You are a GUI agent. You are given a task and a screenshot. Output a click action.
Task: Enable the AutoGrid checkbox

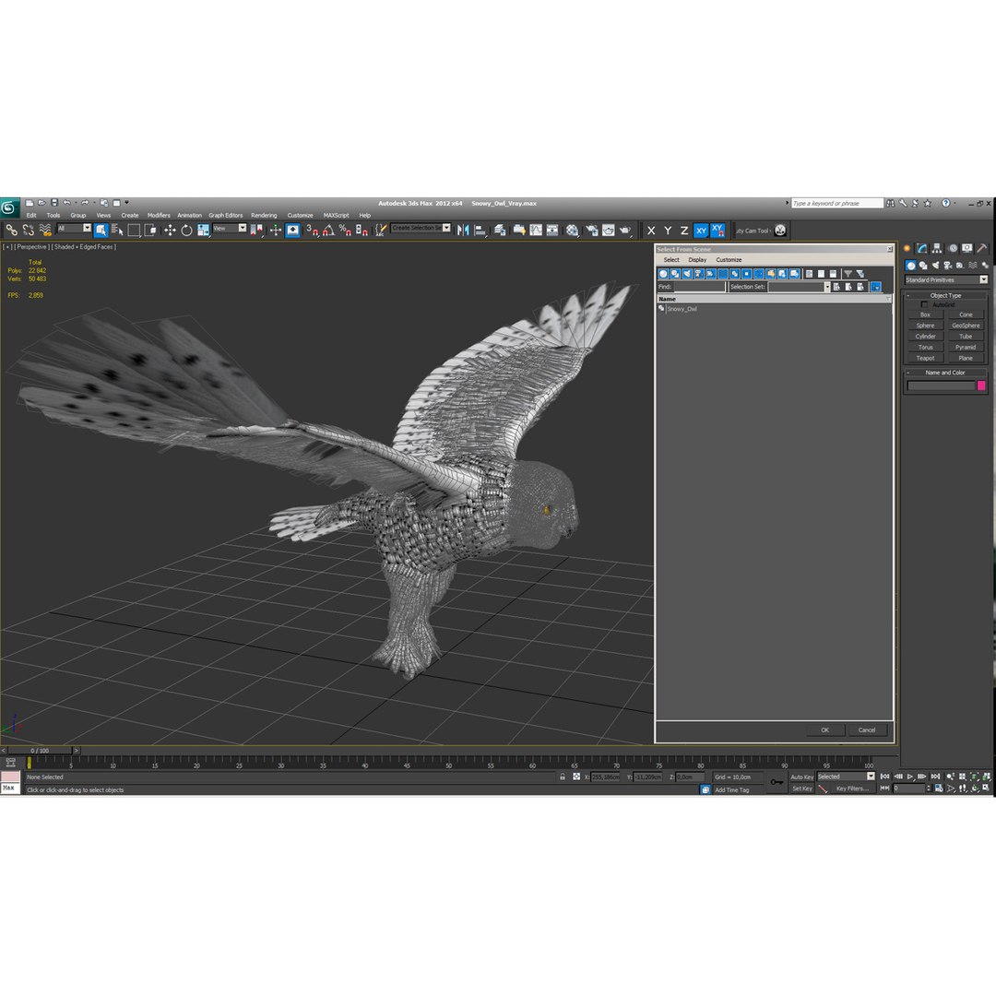(924, 305)
